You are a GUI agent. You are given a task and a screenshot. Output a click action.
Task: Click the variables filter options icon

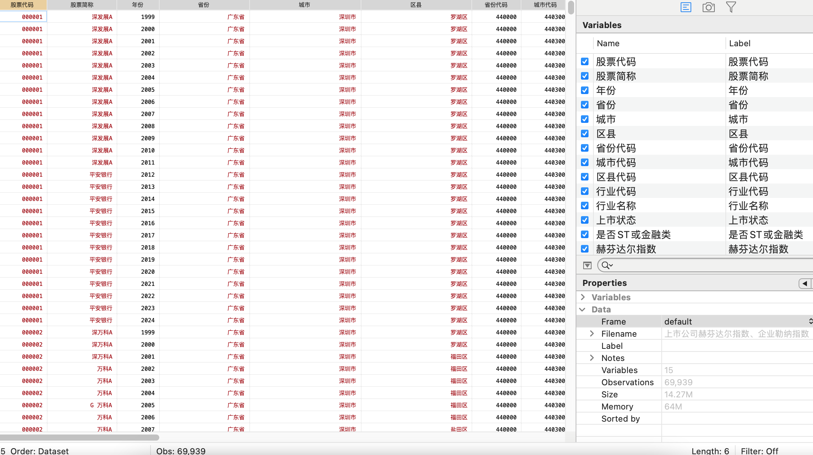(587, 265)
